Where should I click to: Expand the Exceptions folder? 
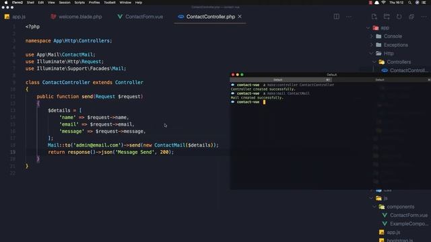pyautogui.click(x=371, y=45)
